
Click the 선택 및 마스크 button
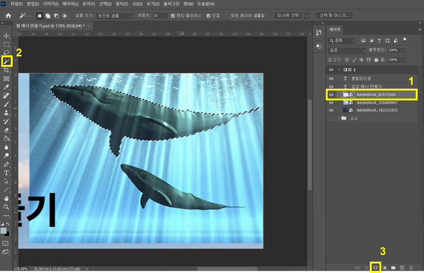pyautogui.click(x=335, y=16)
